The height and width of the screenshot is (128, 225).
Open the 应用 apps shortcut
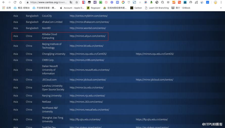[x=7, y=8]
